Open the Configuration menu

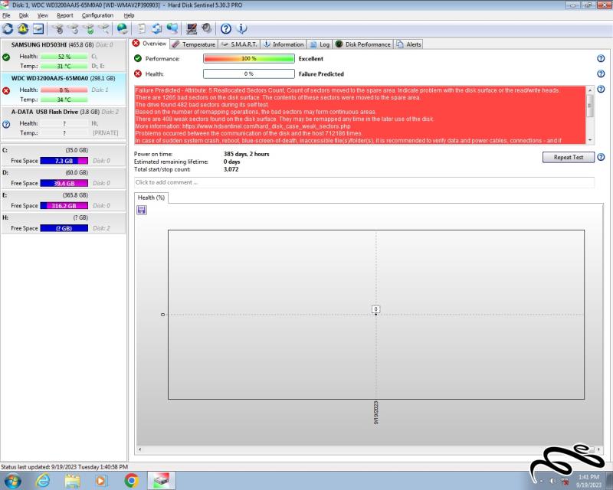pyautogui.click(x=97, y=15)
